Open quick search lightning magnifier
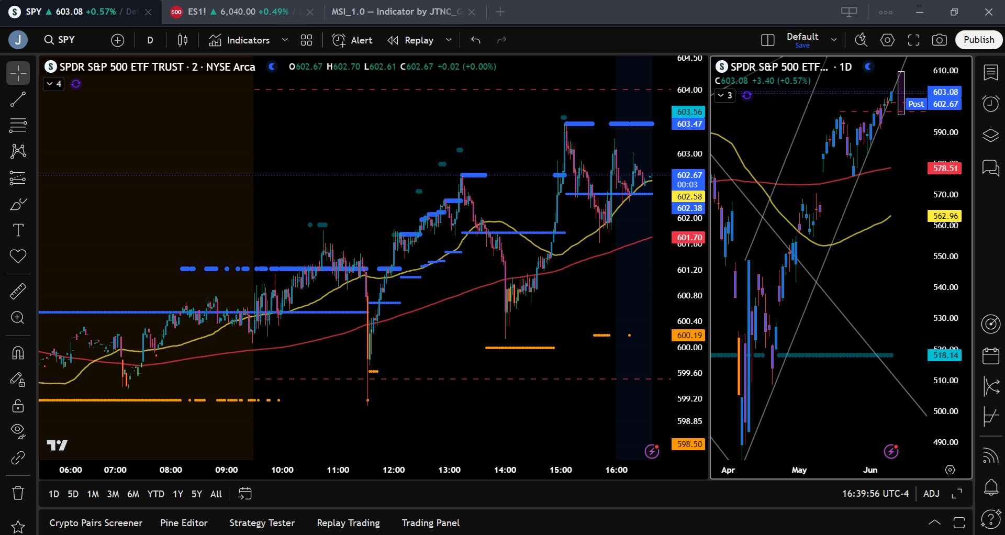 [861, 40]
